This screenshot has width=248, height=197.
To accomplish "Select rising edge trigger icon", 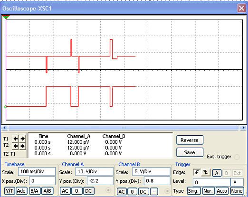I will [x=197, y=172].
